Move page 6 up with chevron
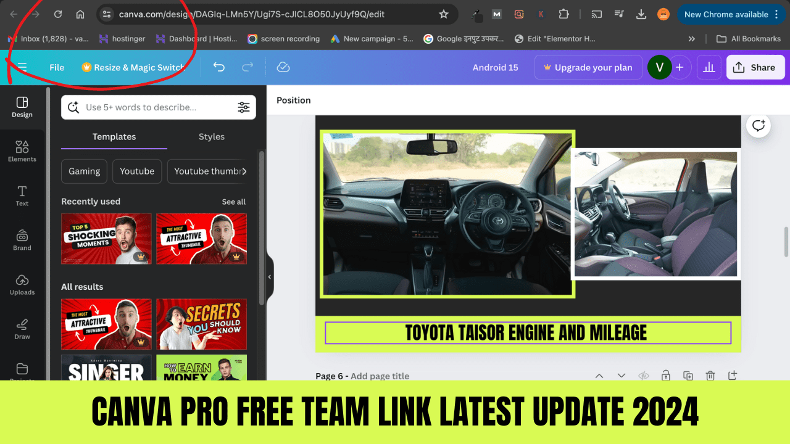 click(599, 376)
